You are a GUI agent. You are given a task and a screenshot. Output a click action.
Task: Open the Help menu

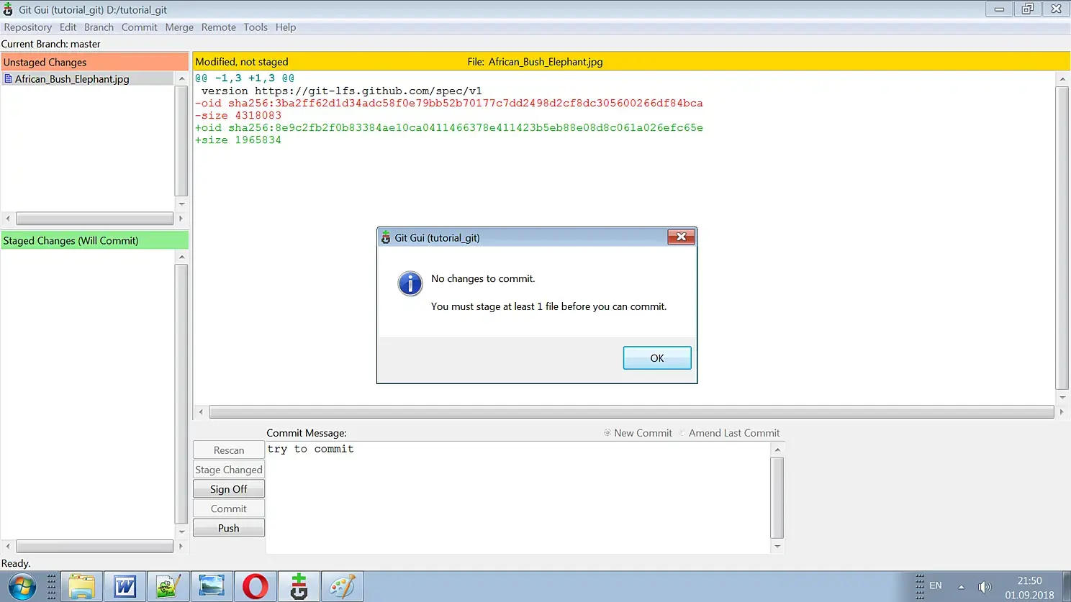click(x=286, y=27)
